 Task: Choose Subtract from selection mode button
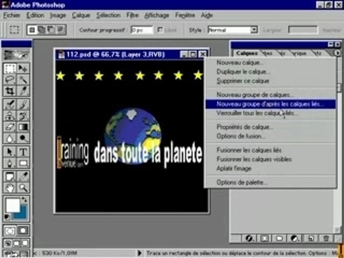click(51, 30)
